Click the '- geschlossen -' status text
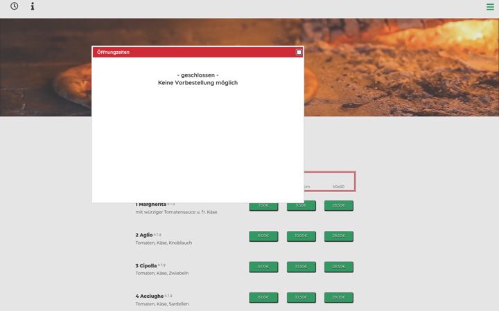This screenshot has width=499, height=311. click(198, 75)
